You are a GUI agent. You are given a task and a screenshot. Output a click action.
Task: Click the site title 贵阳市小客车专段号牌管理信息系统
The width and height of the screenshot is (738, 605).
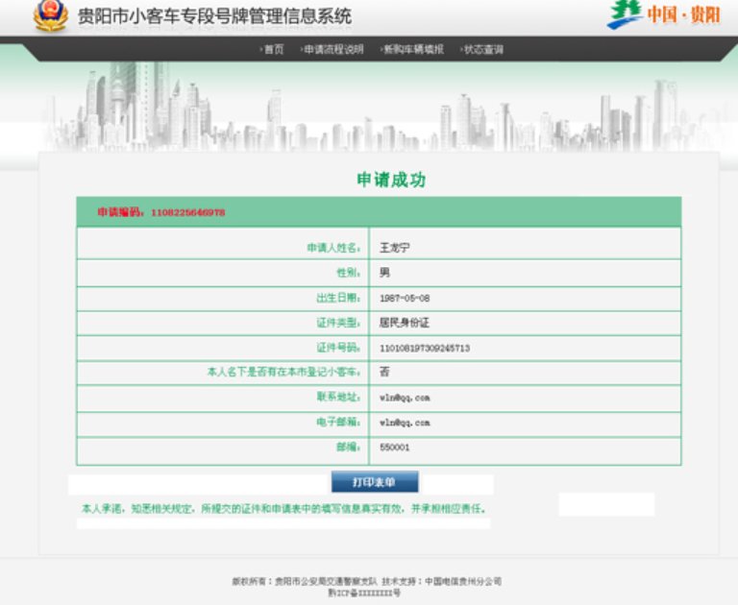click(x=214, y=16)
